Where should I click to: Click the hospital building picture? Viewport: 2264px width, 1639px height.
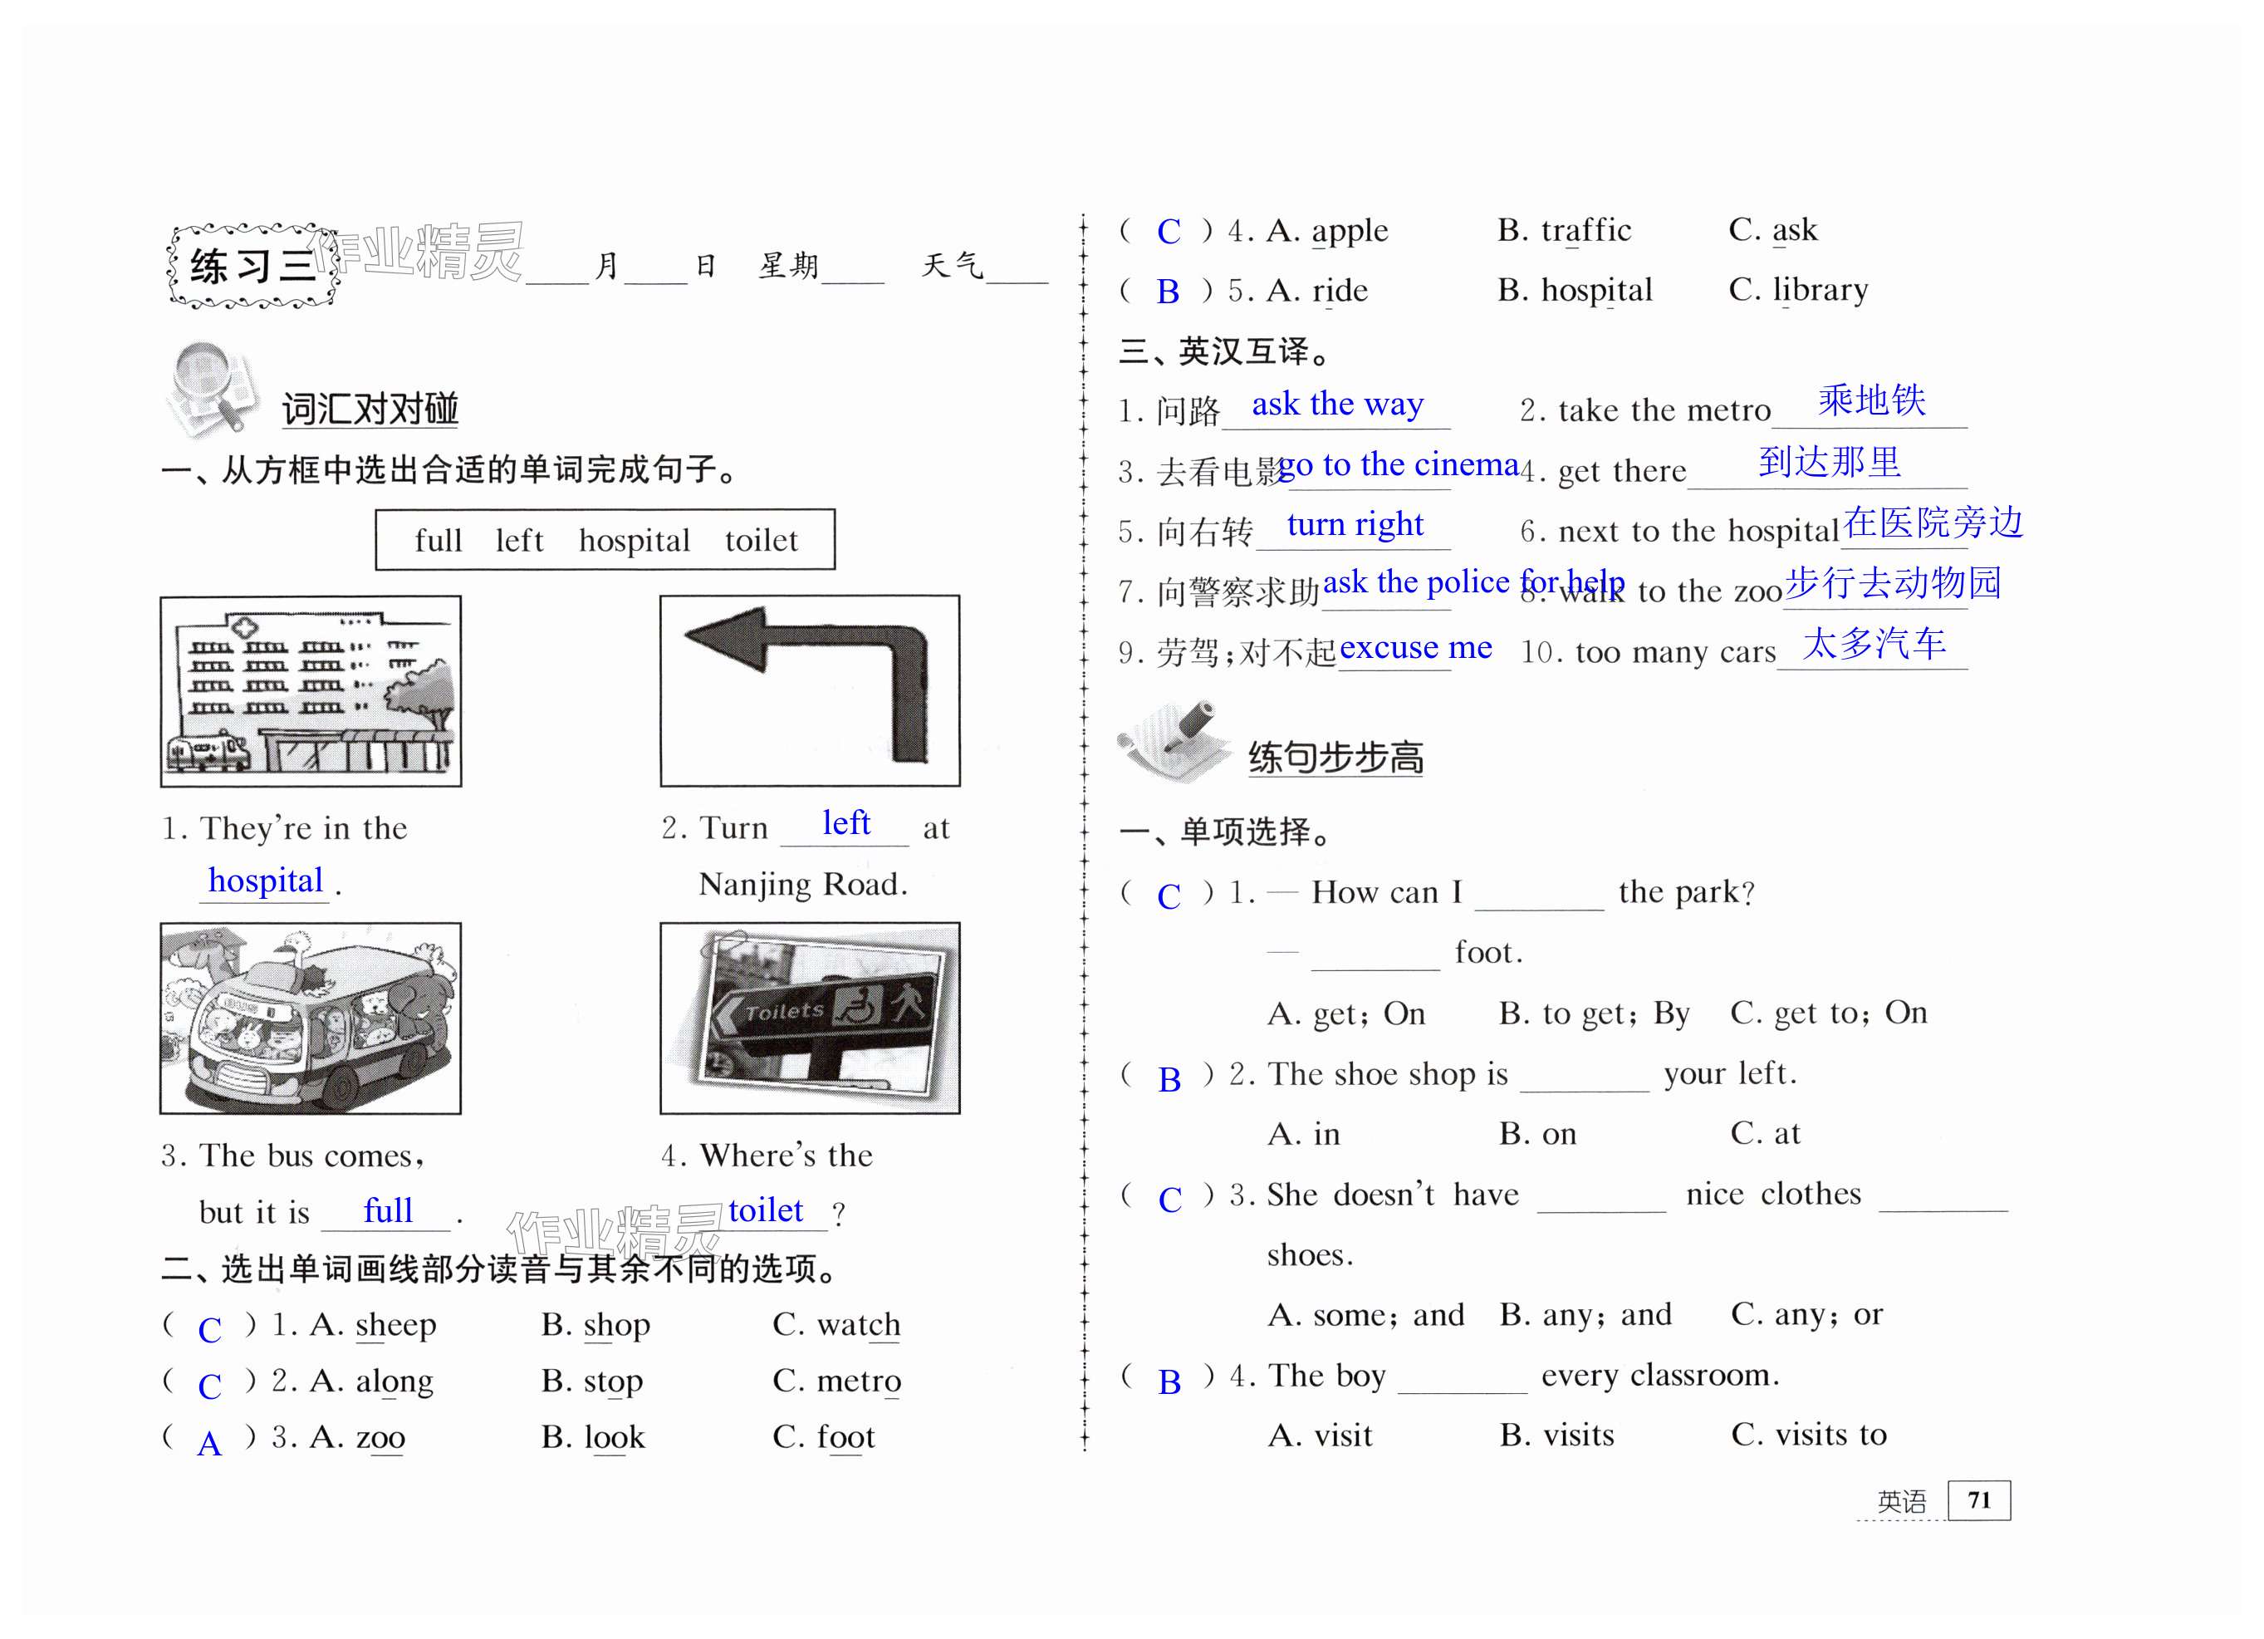[311, 690]
